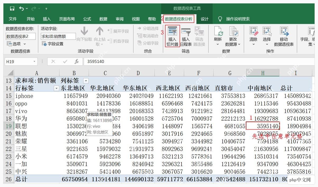Click the cell 求和项:销售额 in row 13

(37, 81)
